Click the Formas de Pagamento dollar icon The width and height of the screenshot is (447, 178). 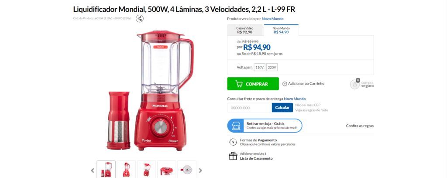(233, 142)
